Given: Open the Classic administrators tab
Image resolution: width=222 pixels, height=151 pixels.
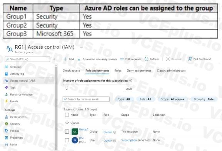Looking at the screenshot, I should [171, 71].
